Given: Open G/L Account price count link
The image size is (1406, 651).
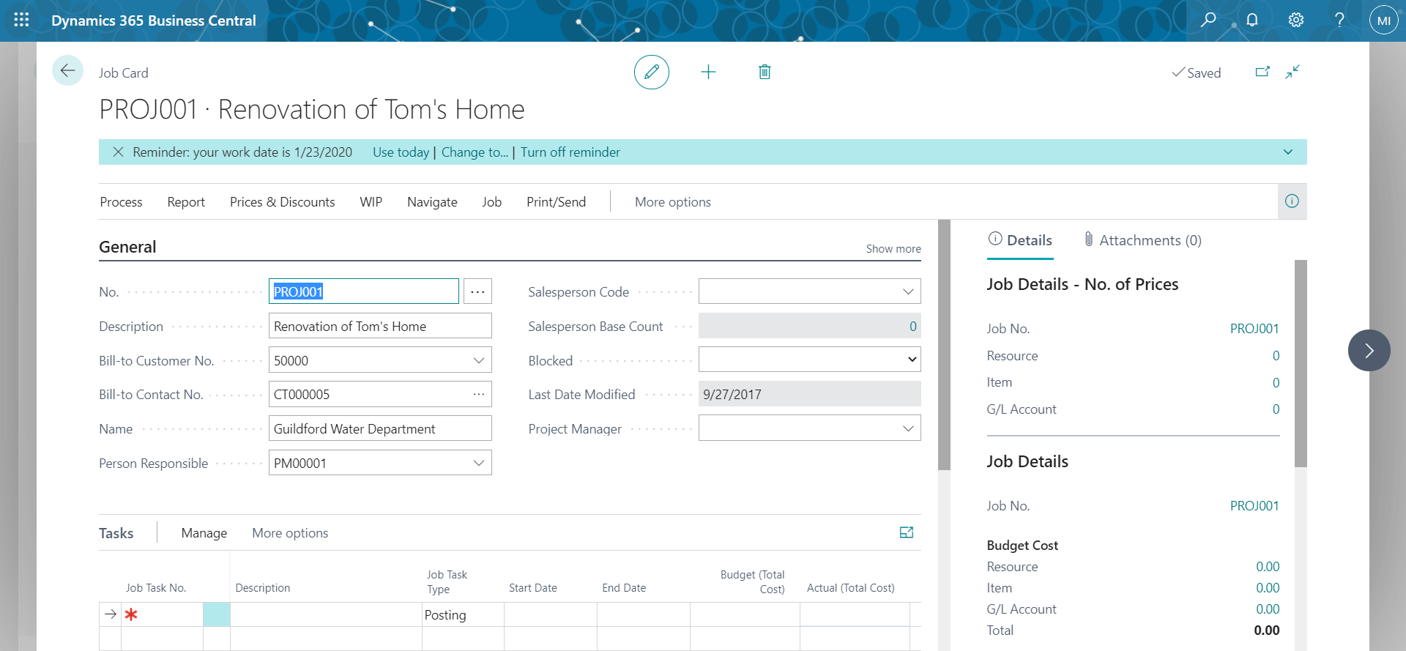Looking at the screenshot, I should [x=1276, y=409].
